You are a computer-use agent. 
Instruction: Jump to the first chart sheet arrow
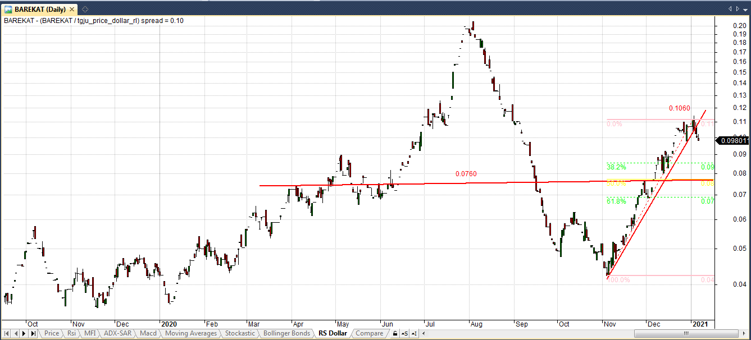(6, 333)
